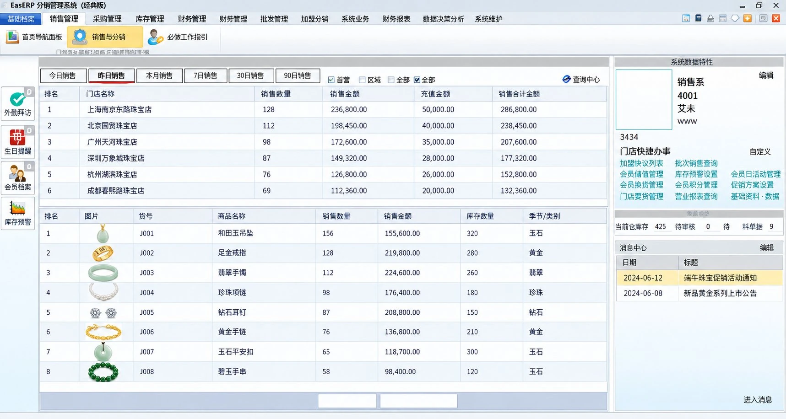The height and width of the screenshot is (419, 786).
Task: Switch to 7日销售 tab
Action: (206, 75)
